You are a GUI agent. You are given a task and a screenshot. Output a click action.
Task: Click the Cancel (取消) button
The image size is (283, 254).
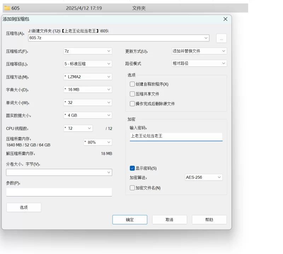click(x=169, y=220)
